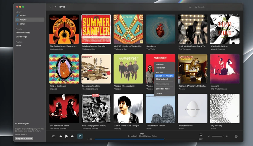Switch to list view via the toolbar icon
Viewport: 253px width, 146px height.
pos(190,7)
